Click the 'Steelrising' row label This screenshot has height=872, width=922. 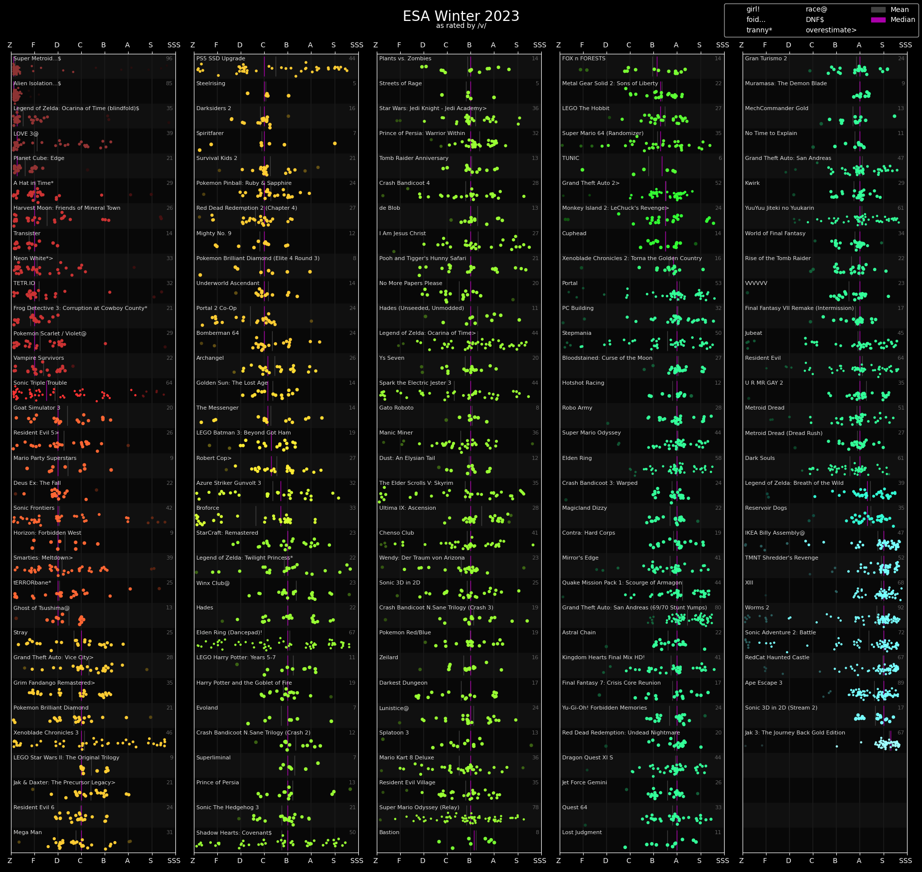click(211, 84)
